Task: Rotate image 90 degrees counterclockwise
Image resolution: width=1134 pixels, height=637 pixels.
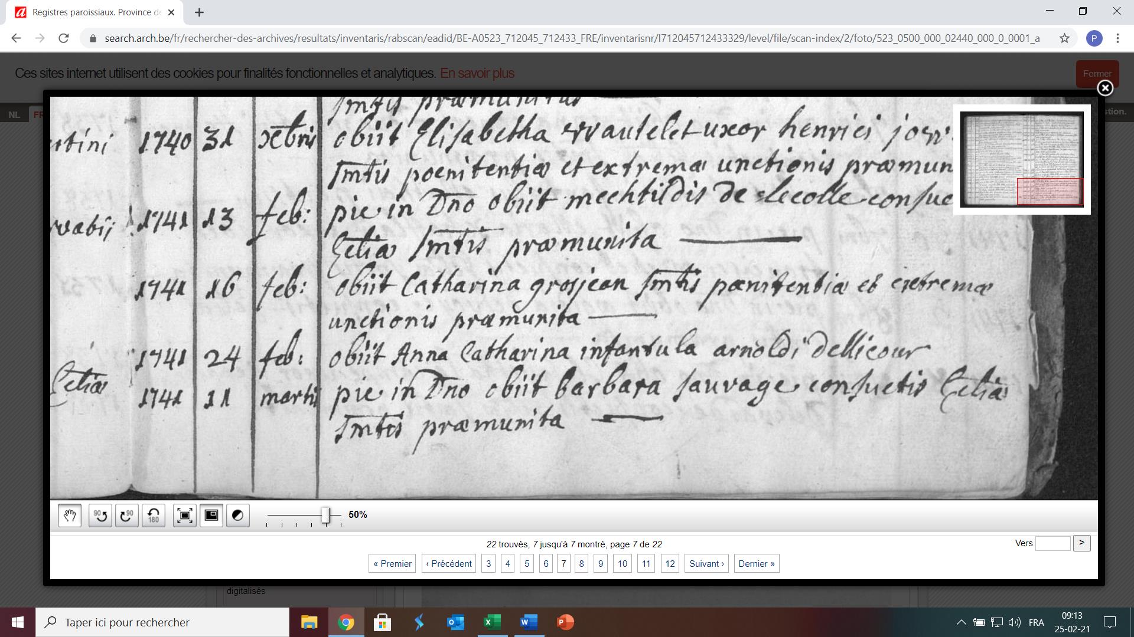Action: 100,515
